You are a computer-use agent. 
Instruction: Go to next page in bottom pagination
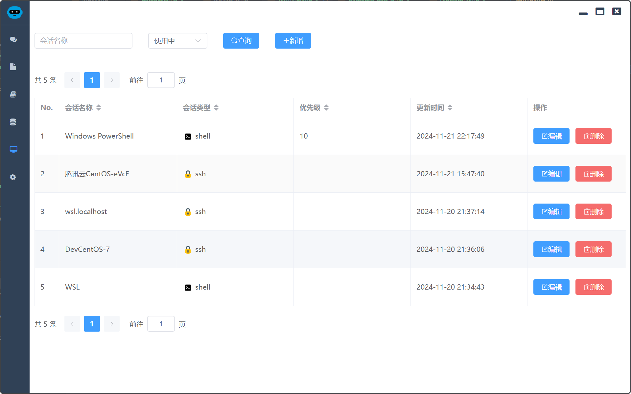click(x=112, y=324)
